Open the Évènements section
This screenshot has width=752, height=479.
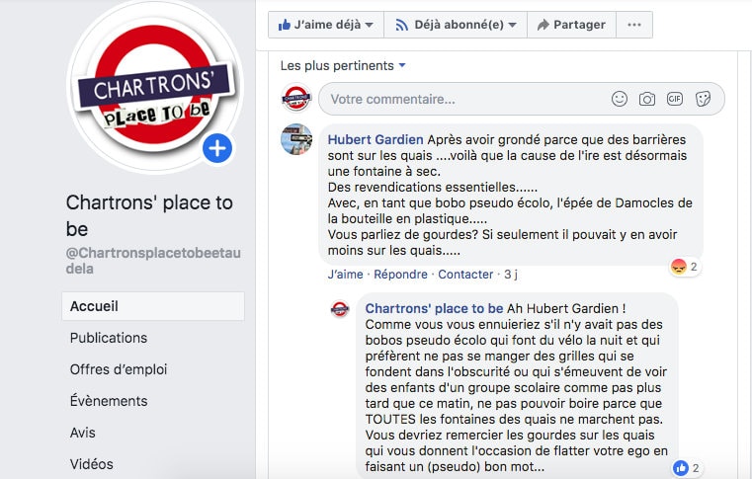pos(109,401)
